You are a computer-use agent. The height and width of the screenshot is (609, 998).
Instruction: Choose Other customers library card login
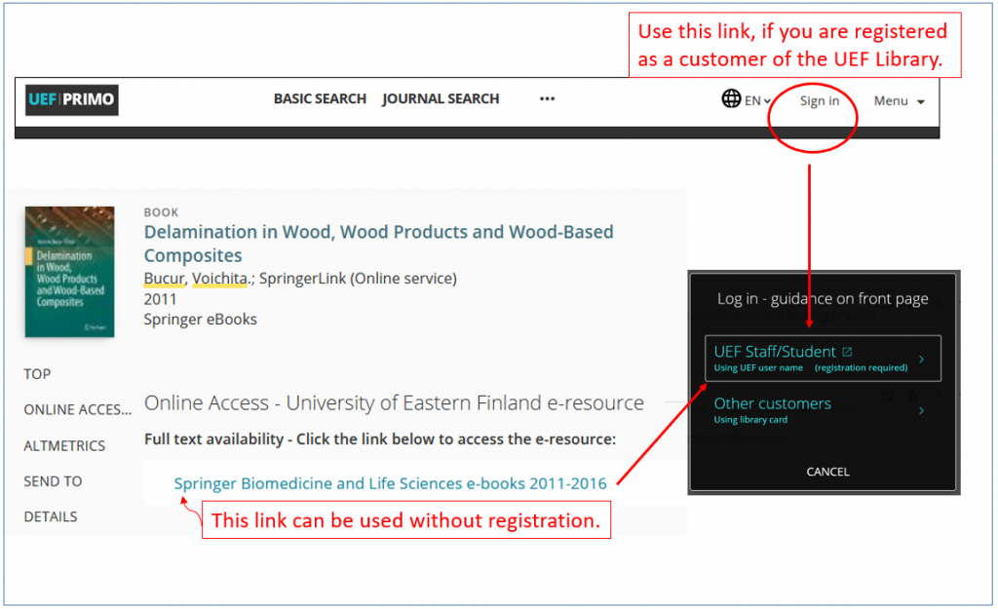click(823, 410)
